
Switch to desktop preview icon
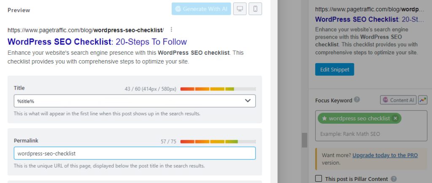[240, 9]
